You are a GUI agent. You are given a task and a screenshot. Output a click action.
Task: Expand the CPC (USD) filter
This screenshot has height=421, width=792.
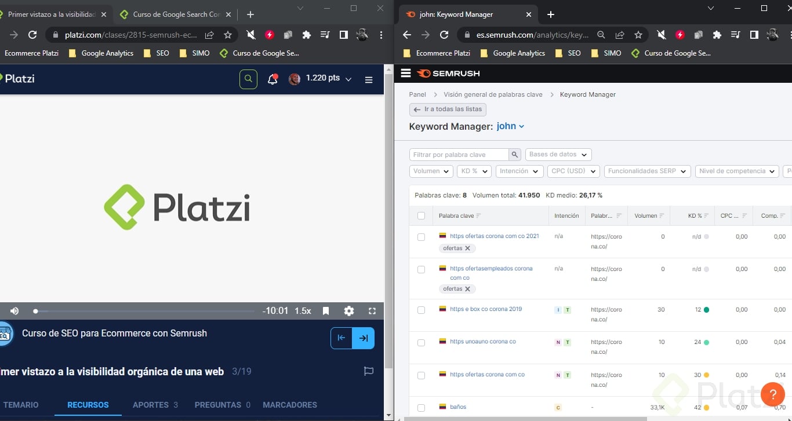tap(573, 171)
